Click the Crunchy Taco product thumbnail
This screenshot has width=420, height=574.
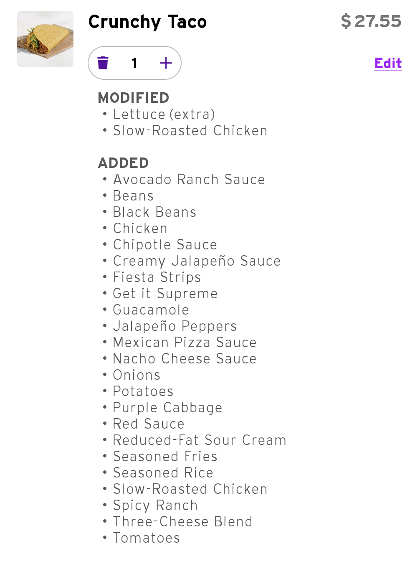(45, 39)
